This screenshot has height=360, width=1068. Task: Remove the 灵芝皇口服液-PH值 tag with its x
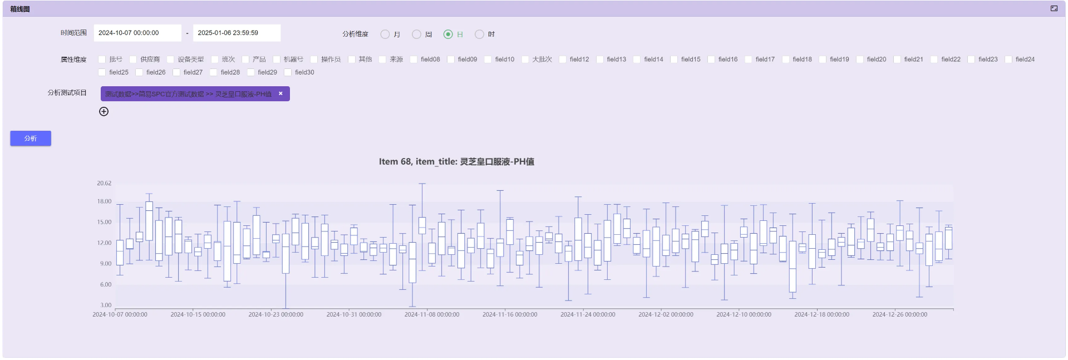[280, 93]
